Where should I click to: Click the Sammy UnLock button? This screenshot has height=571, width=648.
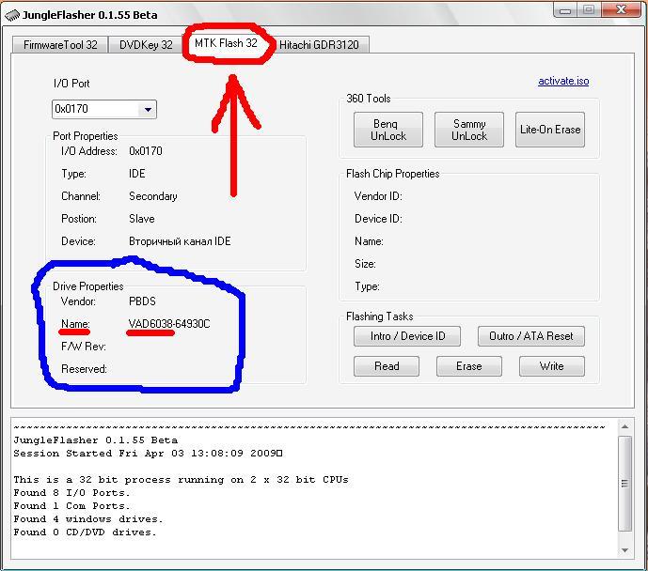tap(469, 130)
